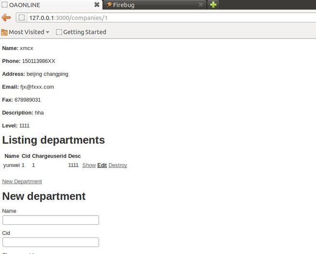316x254 pixels.
Task: Click the Getting Started bookmark icon
Action: (x=59, y=32)
